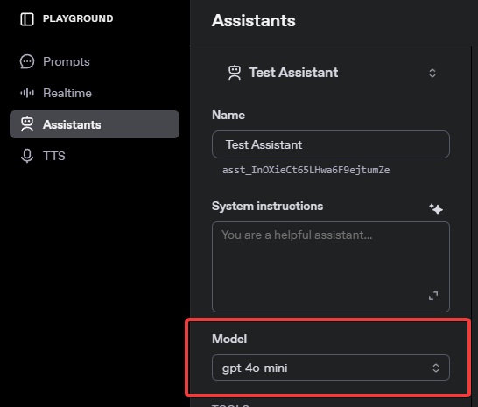Click the PLAYGROUND header label

[x=78, y=18]
